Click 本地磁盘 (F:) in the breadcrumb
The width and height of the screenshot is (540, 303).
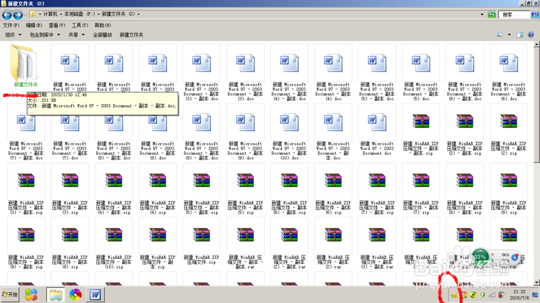pos(79,14)
